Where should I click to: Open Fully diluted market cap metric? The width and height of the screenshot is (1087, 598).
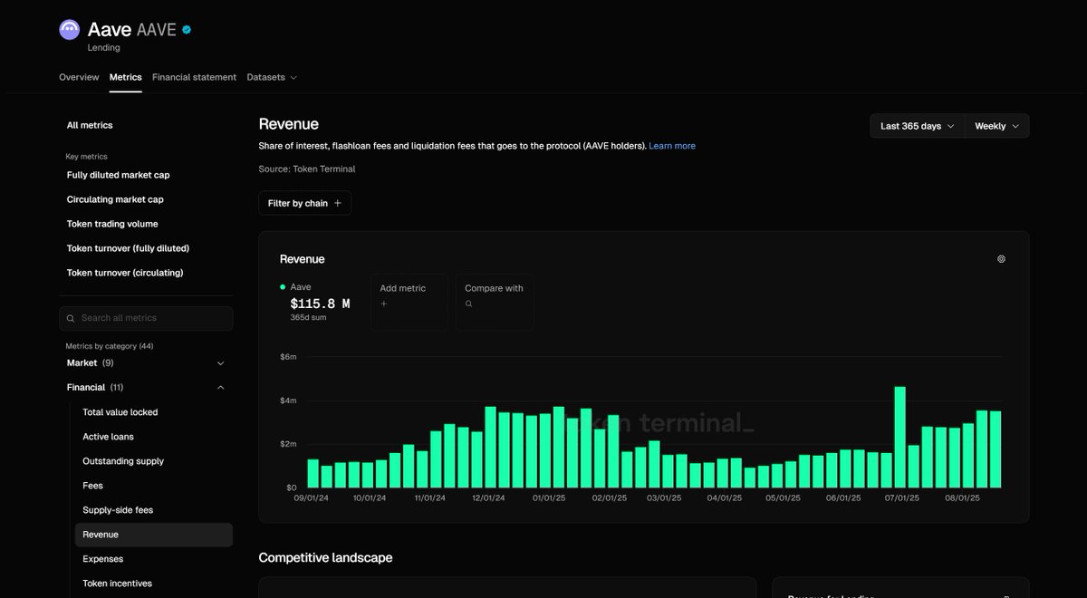(118, 175)
